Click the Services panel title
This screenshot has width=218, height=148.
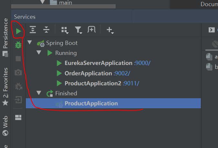click(25, 17)
